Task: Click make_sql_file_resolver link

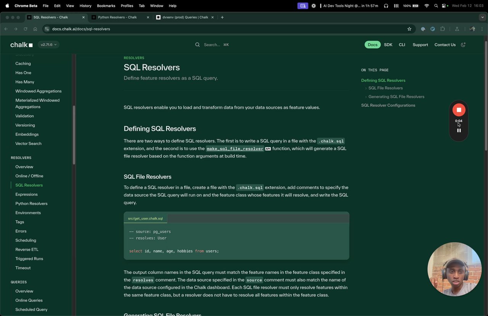Action: (x=235, y=149)
